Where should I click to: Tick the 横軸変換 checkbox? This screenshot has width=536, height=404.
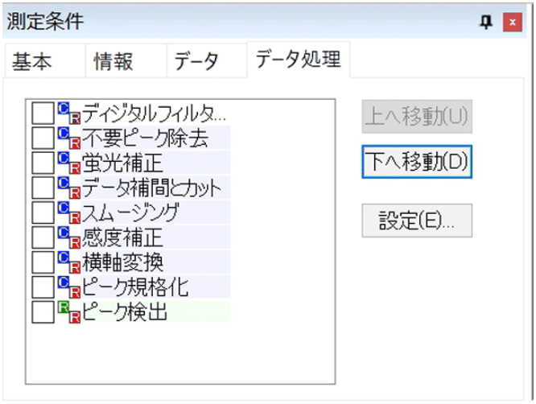[43, 262]
